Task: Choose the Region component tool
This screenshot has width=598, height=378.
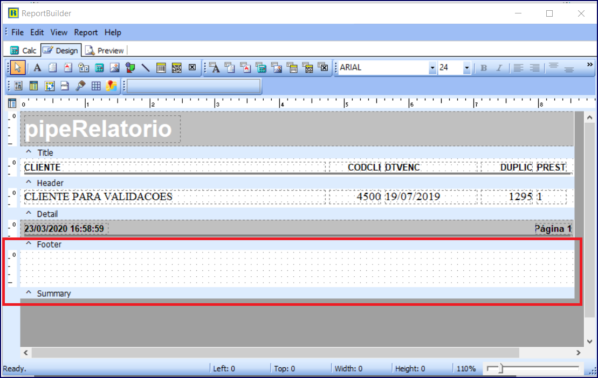Action: (18, 86)
